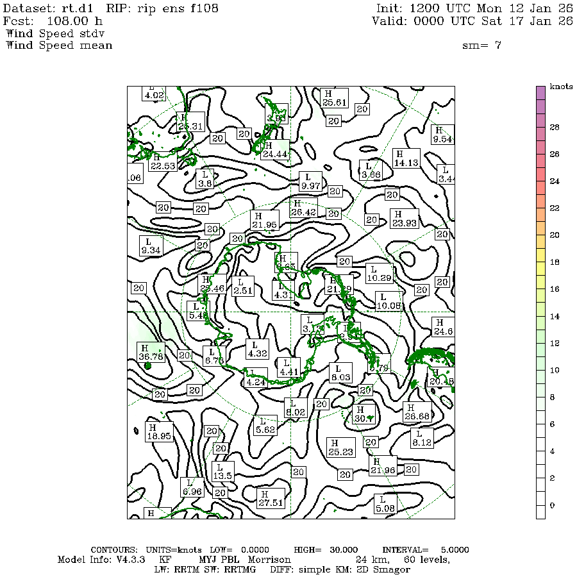Click the yellow color scale segment above 18
This screenshot has width=577, height=577.
click(x=540, y=255)
